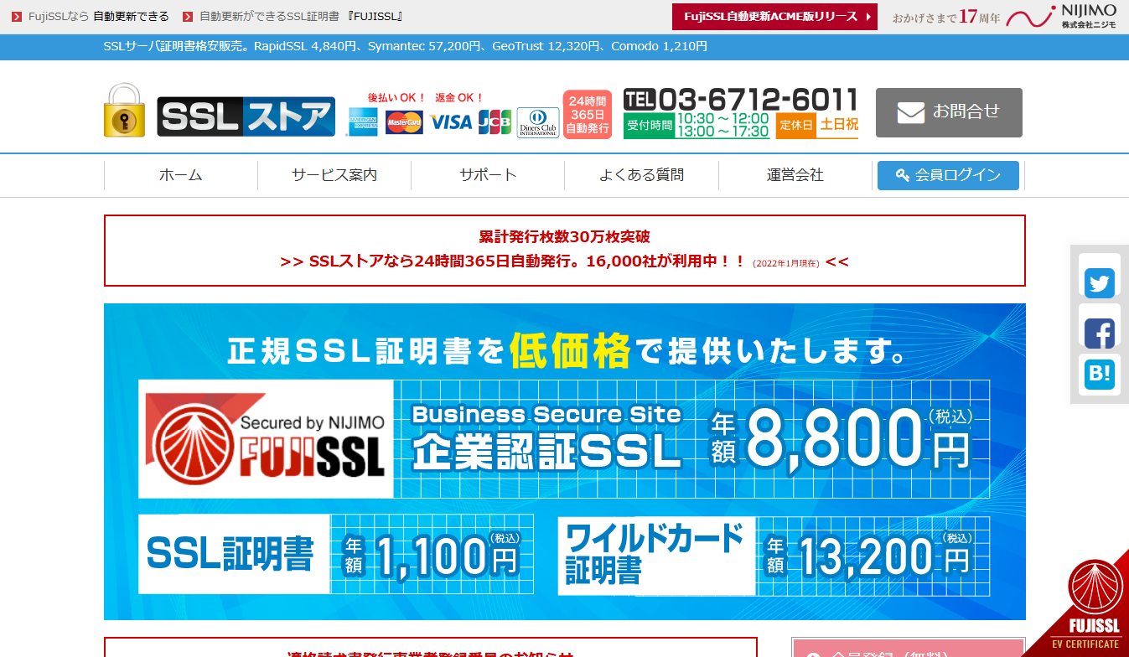Click the gold padlock logo icon
Viewport: 1129px width, 657px height.
(125, 111)
